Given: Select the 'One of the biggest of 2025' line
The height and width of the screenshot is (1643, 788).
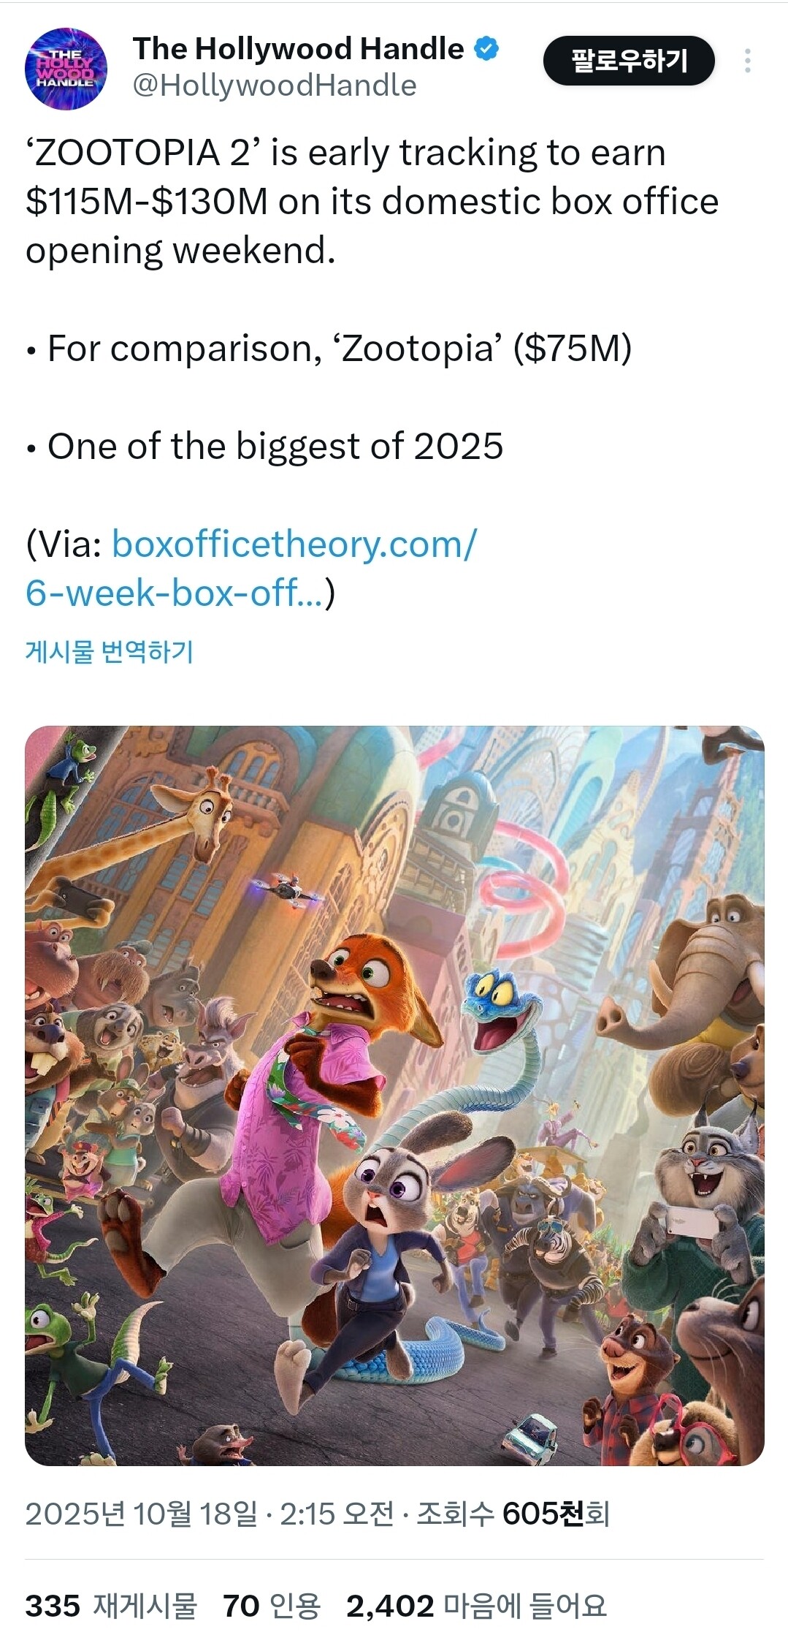Looking at the screenshot, I should coord(264,447).
